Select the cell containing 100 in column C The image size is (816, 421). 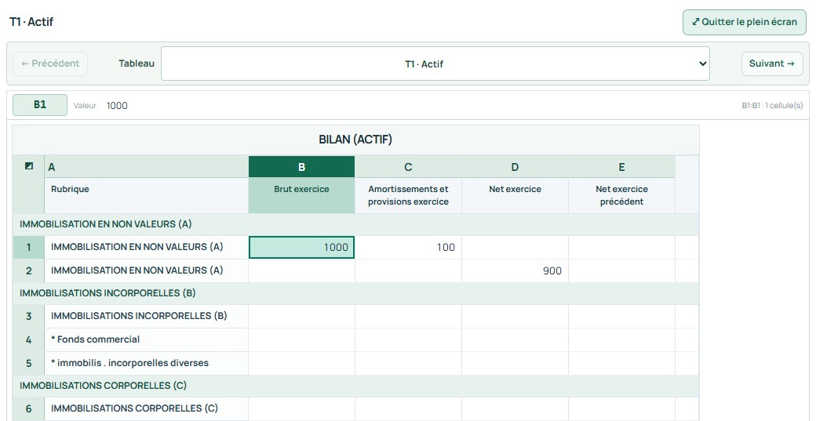409,248
